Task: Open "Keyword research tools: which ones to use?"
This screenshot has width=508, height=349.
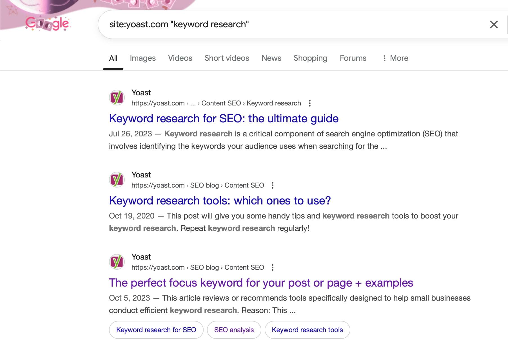Action: point(220,201)
